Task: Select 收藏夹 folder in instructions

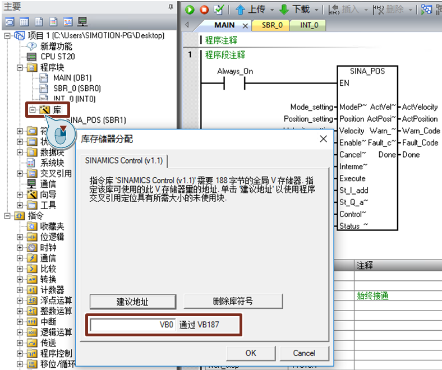Action: tap(52, 226)
